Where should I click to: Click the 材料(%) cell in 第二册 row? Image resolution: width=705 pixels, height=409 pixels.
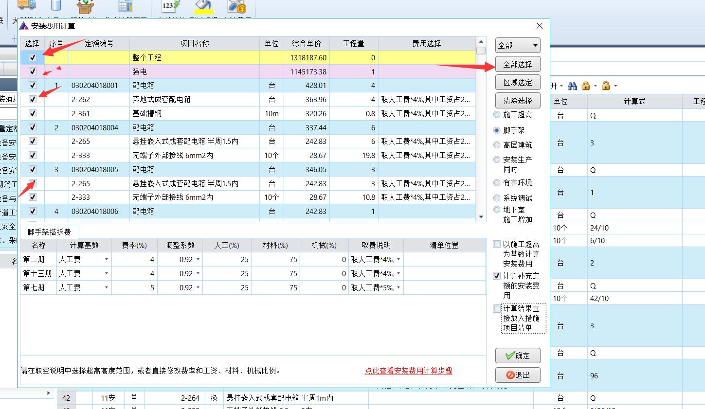[275, 260]
